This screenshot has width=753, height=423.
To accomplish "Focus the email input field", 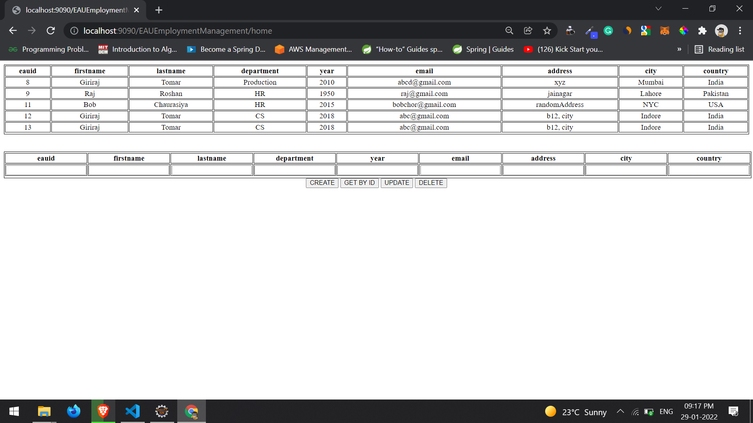I will (460, 170).
